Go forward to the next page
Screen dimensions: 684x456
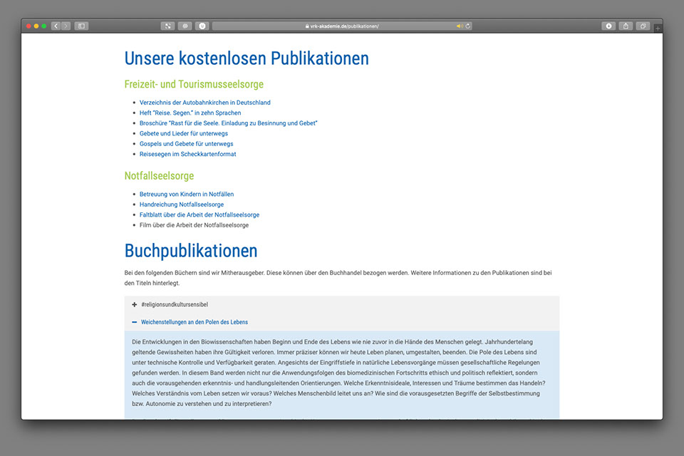[x=66, y=26]
